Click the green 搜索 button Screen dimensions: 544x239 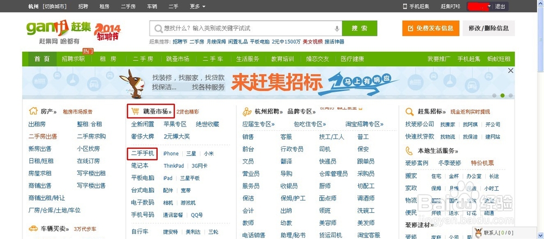tap(360, 28)
